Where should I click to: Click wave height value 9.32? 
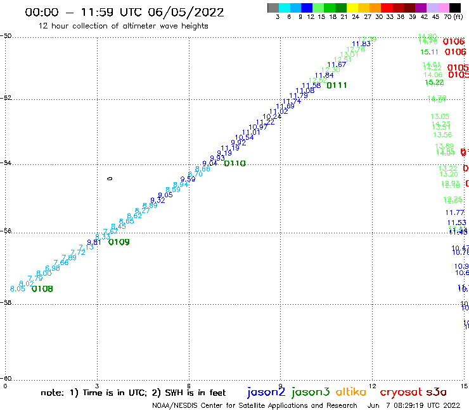158,200
